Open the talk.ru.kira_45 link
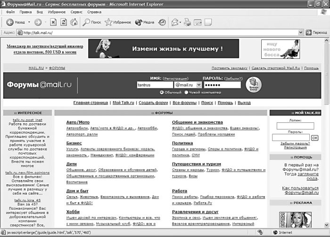Screen dimensions: 330x237 (x=27, y=200)
